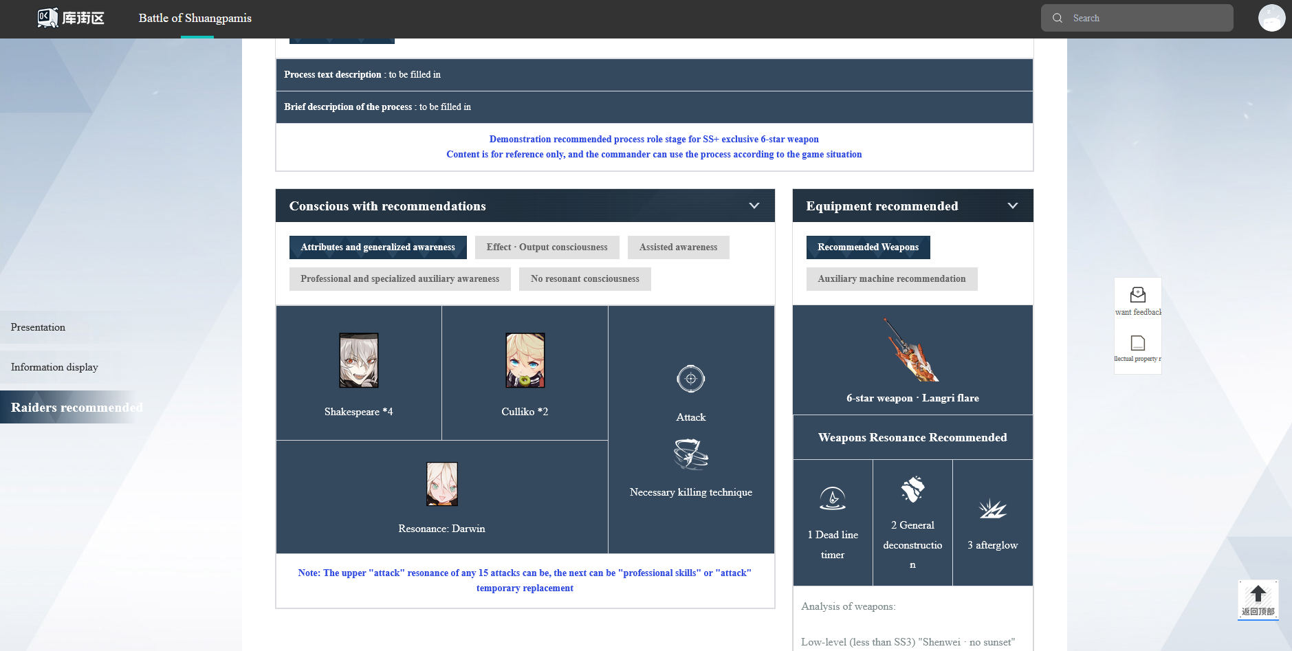Select the Darwin resonance portrait

(442, 484)
